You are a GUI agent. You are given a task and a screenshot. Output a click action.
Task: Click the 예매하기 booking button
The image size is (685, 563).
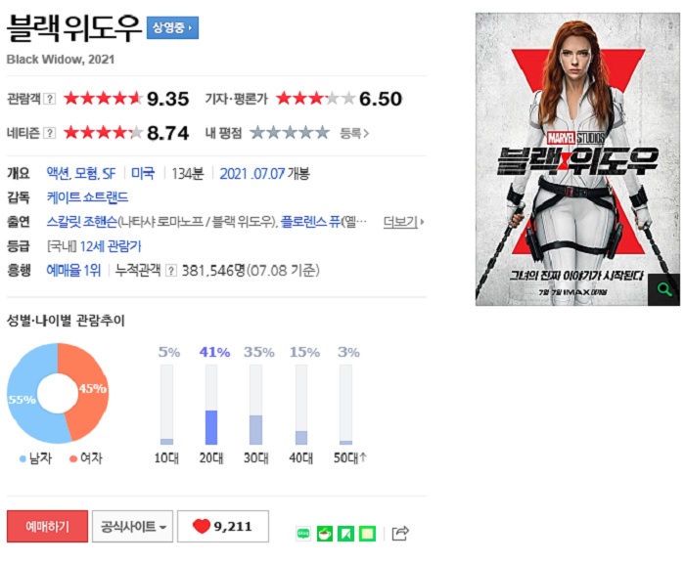(x=47, y=526)
